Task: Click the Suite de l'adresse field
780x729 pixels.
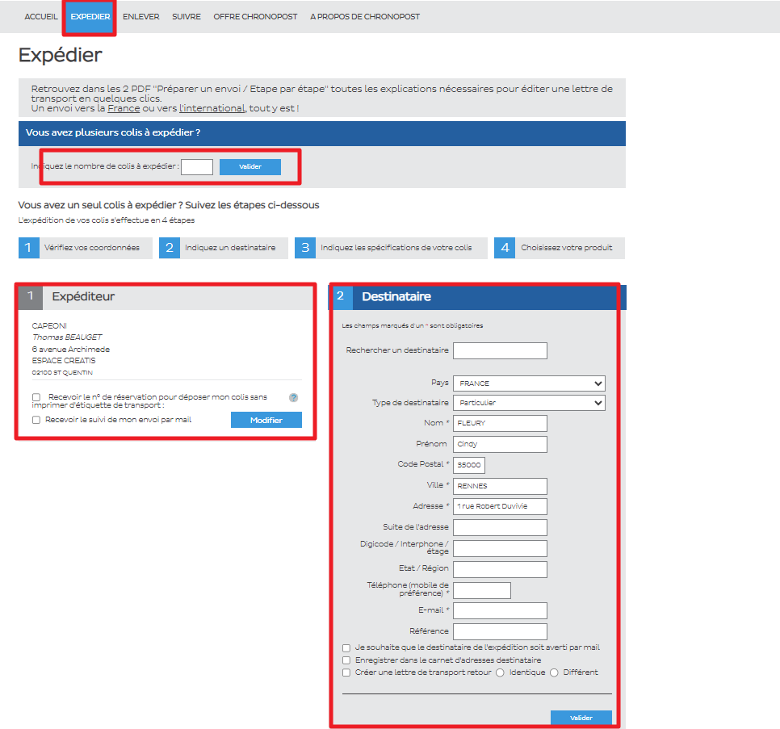Action: [500, 527]
